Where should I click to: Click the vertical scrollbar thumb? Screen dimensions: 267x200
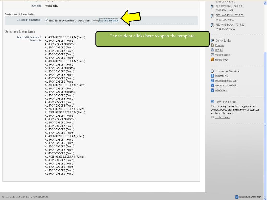coord(265,124)
